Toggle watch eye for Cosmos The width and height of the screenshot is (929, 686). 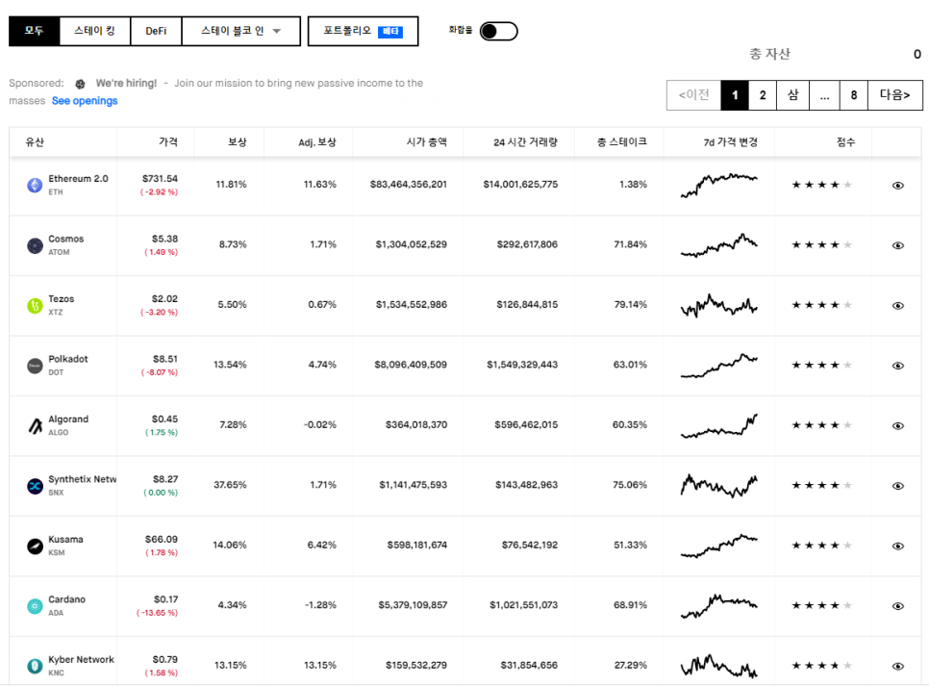point(897,245)
